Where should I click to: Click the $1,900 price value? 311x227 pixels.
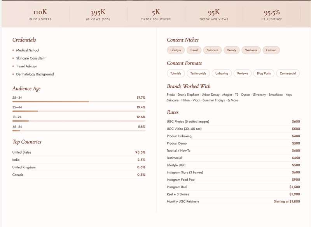[x=295, y=194]
